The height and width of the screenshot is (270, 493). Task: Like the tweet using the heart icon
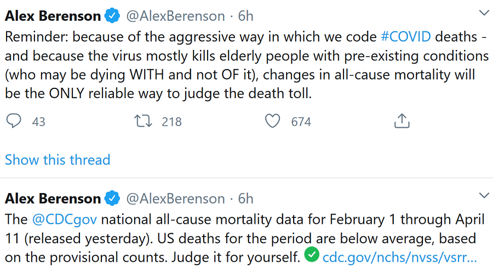tap(272, 121)
